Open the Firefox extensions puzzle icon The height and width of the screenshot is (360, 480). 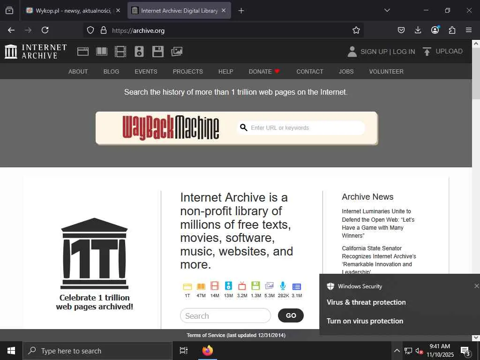coord(452,30)
